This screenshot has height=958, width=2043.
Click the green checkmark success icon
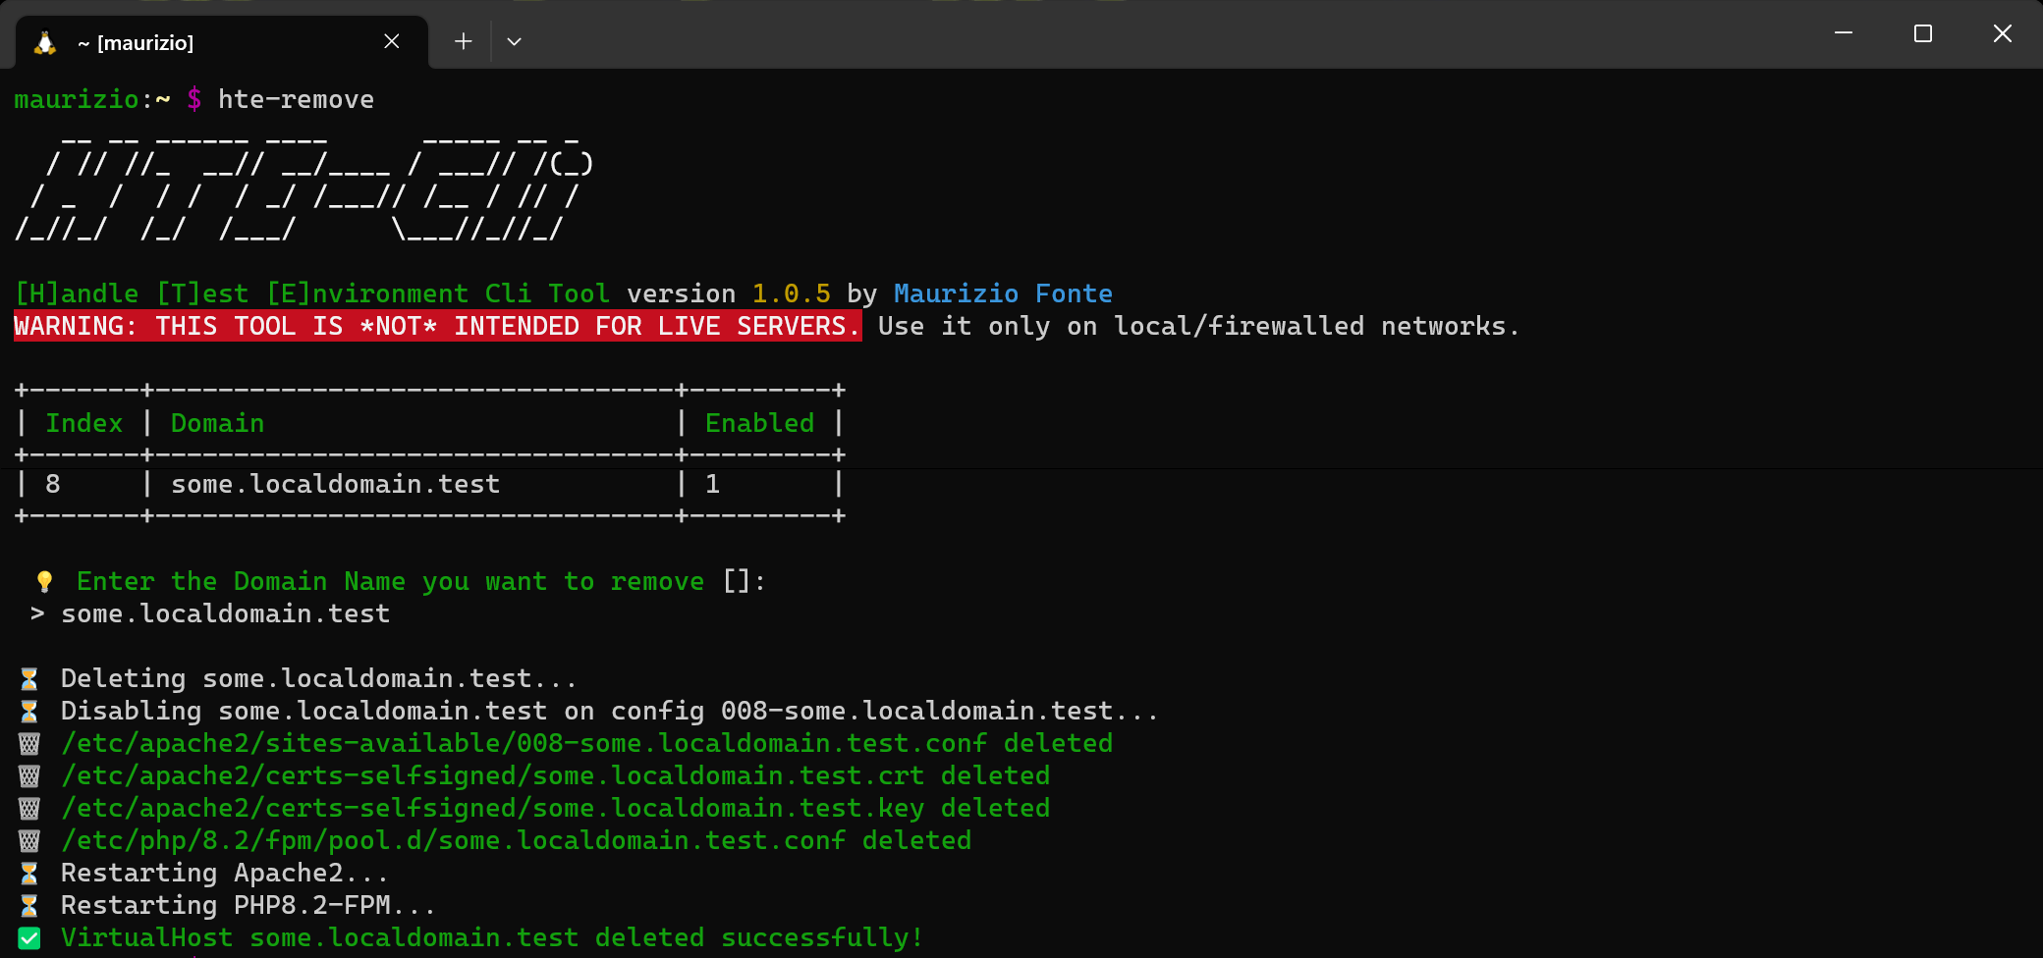click(29, 938)
